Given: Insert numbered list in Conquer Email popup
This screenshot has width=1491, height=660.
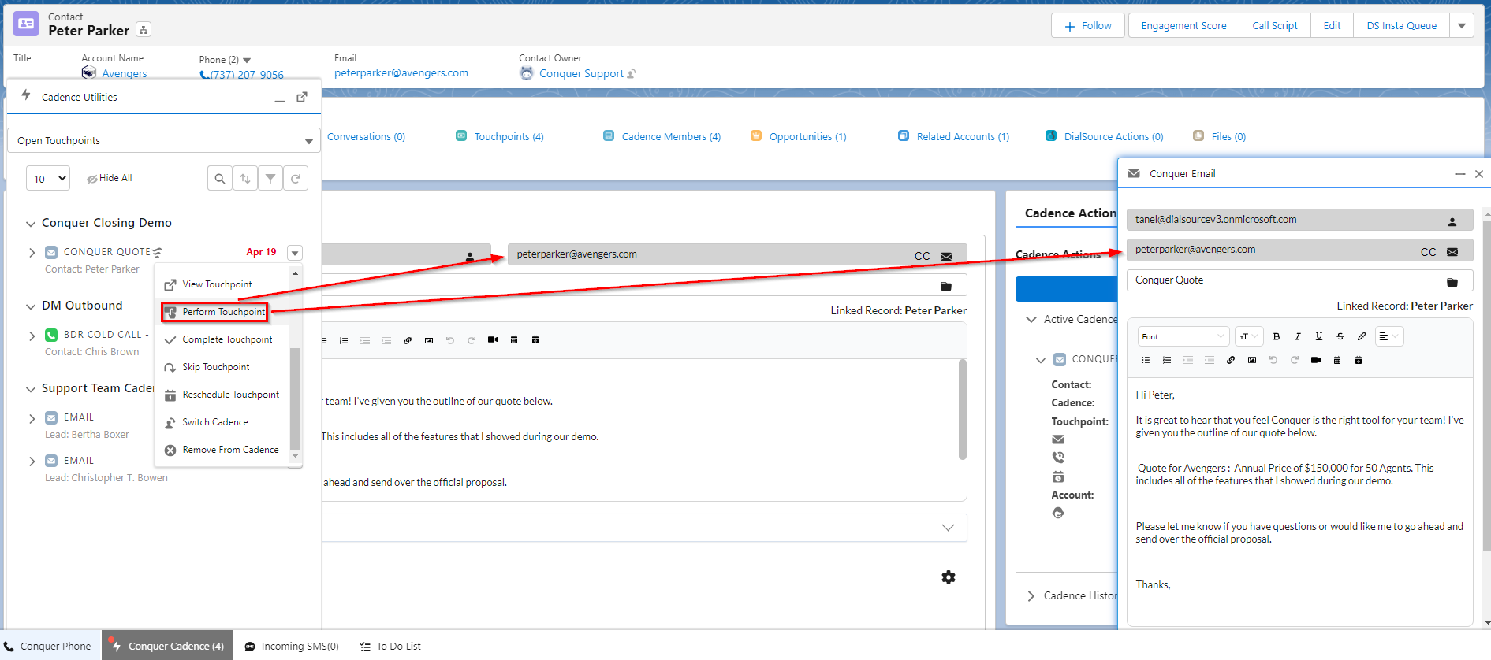Looking at the screenshot, I should (1167, 360).
